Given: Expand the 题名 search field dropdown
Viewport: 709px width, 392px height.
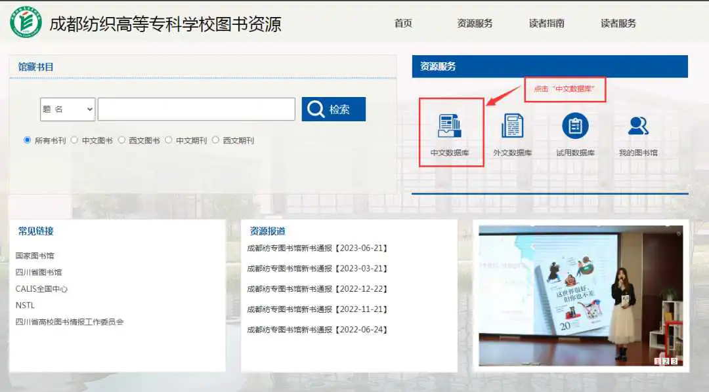Looking at the screenshot, I should pos(68,109).
